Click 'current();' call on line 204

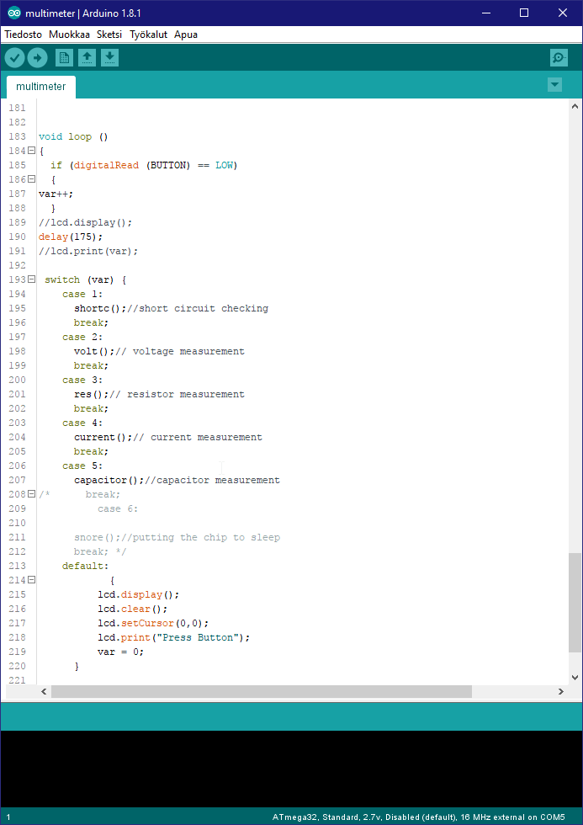pos(103,437)
